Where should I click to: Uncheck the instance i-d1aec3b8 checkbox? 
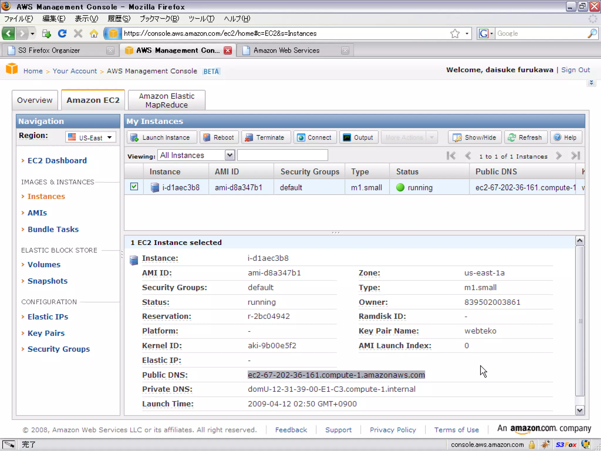[134, 187]
